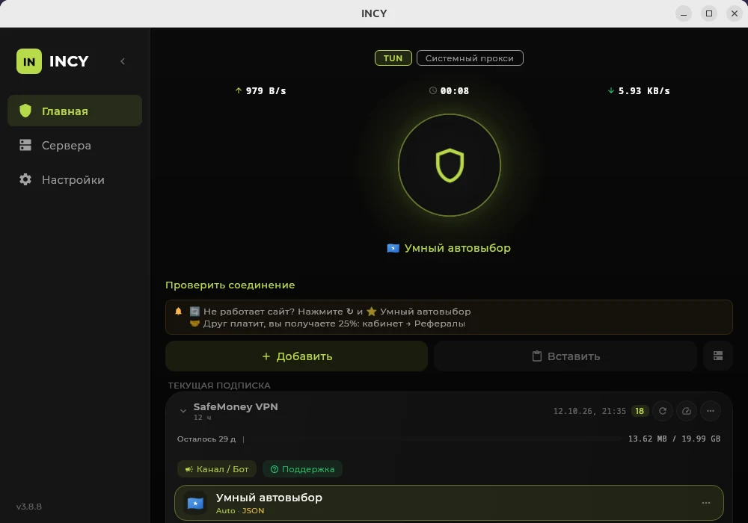Click the gear icon next to Настройки
The width and height of the screenshot is (748, 523).
25,179
